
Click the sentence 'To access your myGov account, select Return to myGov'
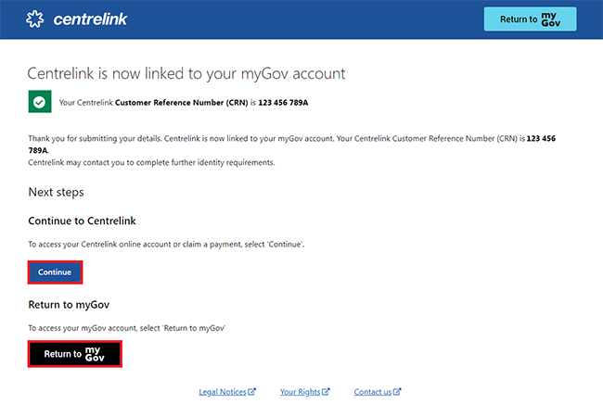pyautogui.click(x=127, y=328)
